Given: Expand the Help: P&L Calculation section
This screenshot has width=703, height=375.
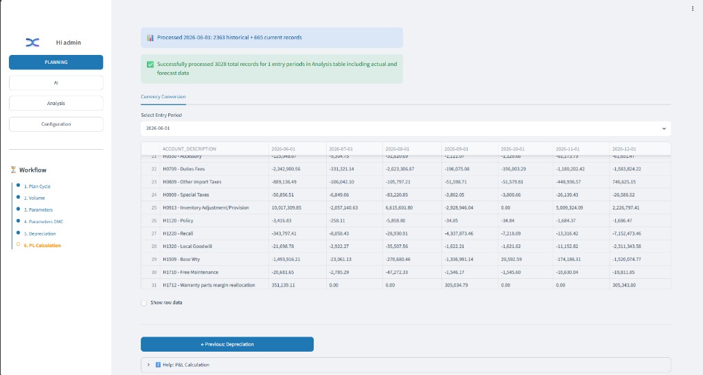Looking at the screenshot, I should pyautogui.click(x=406, y=365).
